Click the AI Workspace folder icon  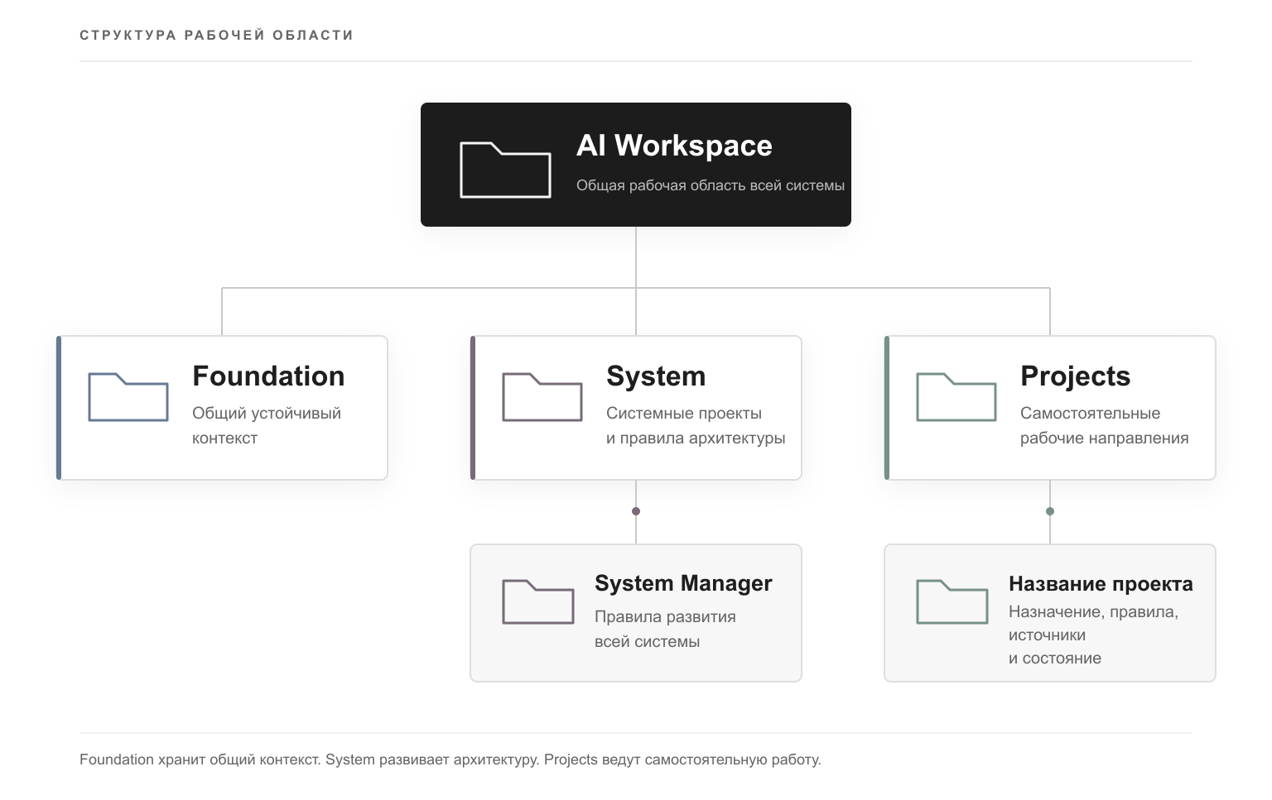[x=505, y=170]
